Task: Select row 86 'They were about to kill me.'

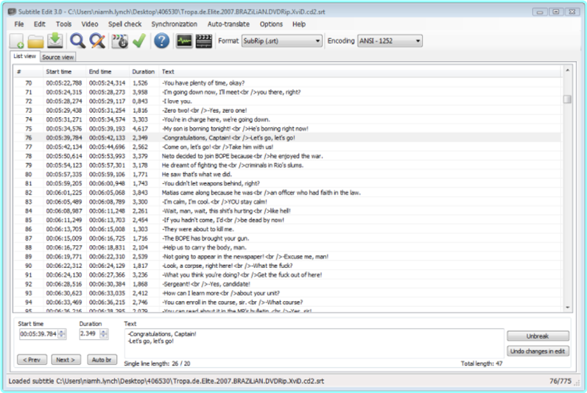Action: click(287, 229)
